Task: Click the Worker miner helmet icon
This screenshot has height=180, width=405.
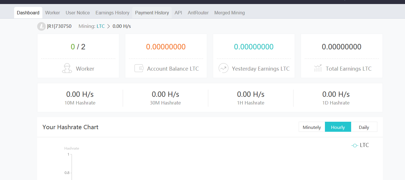Action: pyautogui.click(x=67, y=68)
